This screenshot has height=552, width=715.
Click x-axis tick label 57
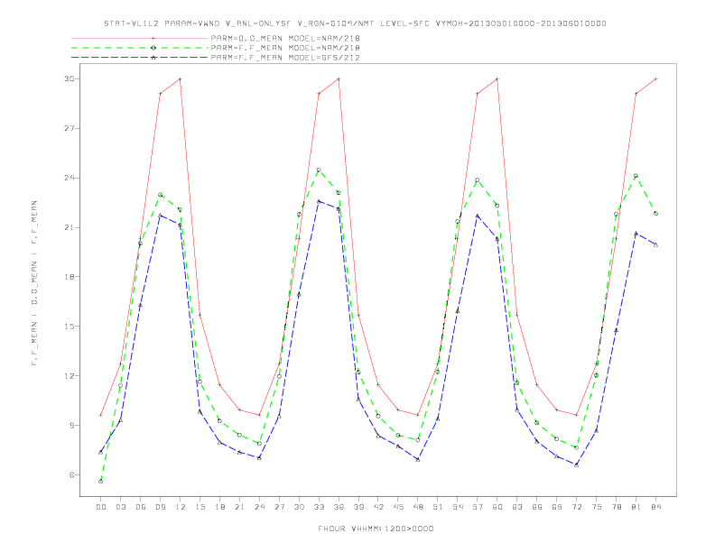click(x=478, y=507)
